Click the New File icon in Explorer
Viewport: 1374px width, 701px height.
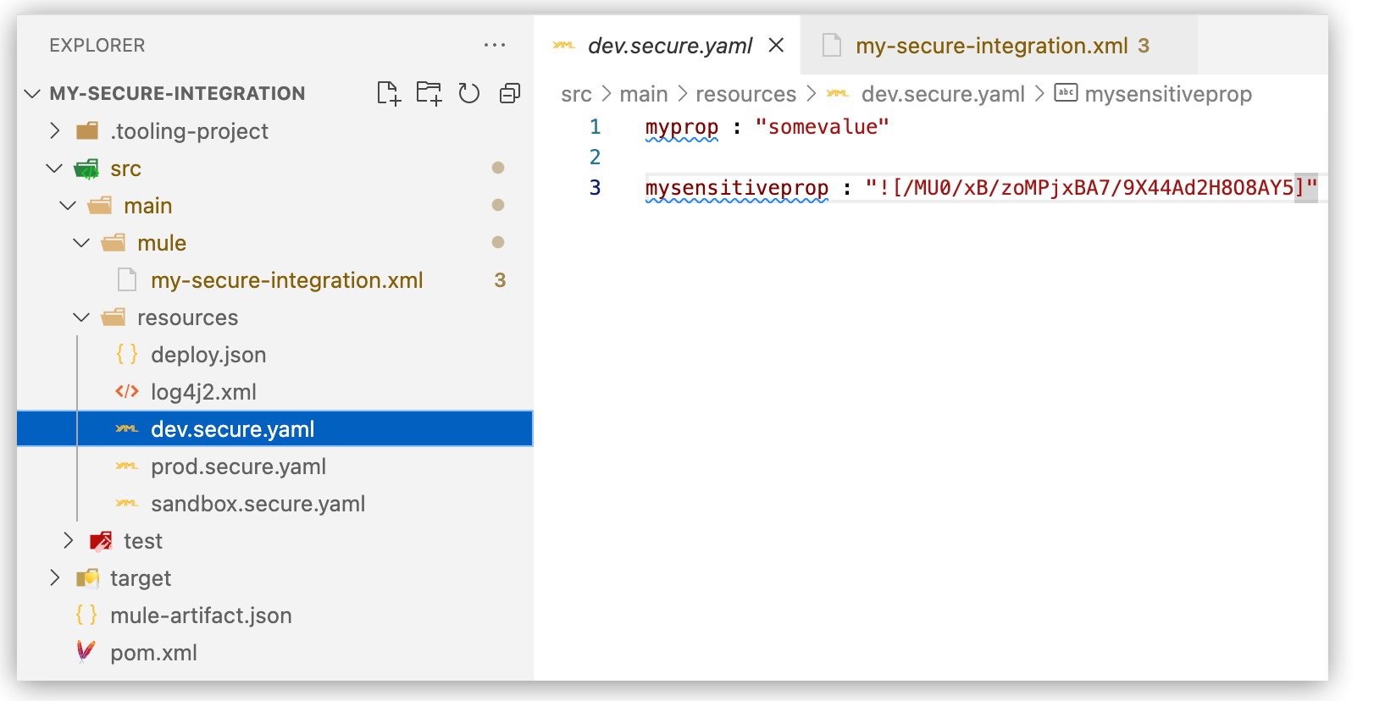[389, 93]
